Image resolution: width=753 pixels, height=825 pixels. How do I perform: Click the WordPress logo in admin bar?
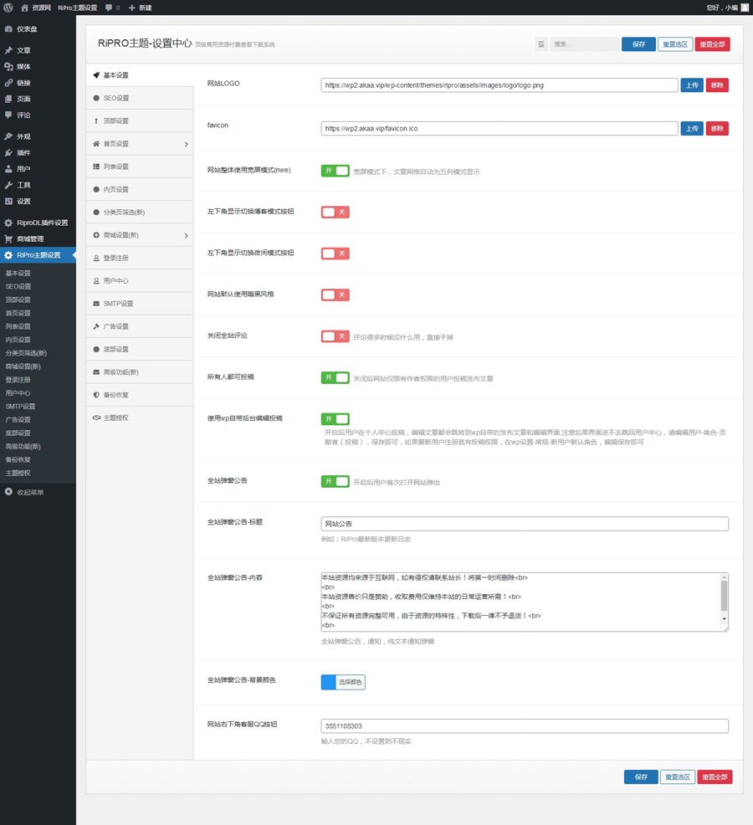click(8, 8)
